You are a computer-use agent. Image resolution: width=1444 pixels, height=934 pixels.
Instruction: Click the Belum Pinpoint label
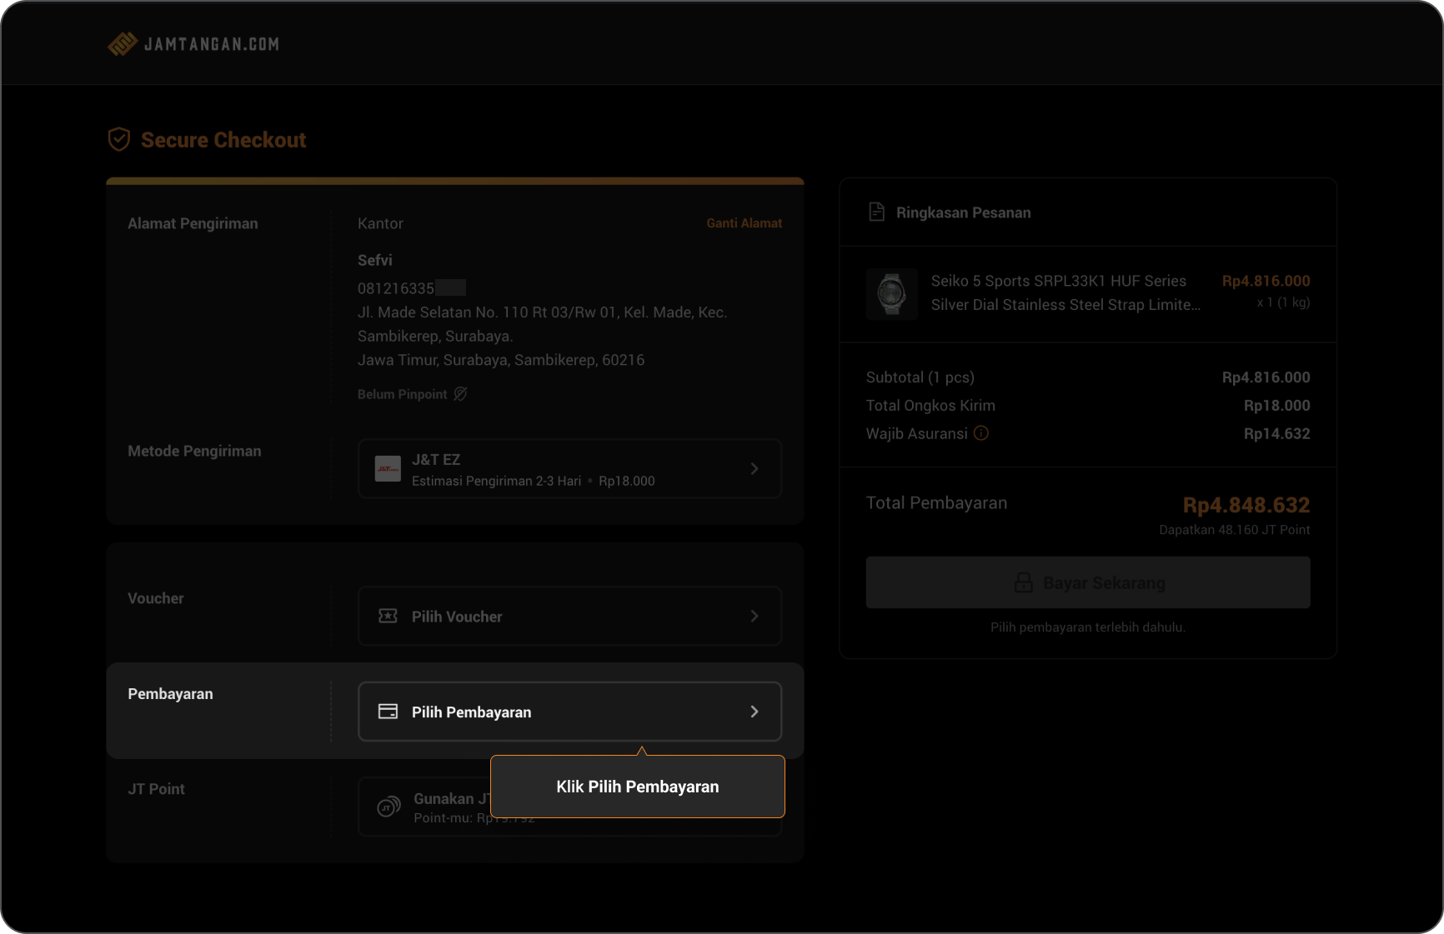pos(403,394)
